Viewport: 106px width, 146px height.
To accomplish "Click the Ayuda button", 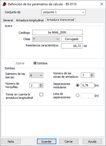I will coord(92,142).
